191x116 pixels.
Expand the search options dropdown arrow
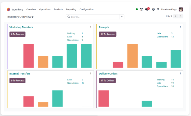point(122,17)
